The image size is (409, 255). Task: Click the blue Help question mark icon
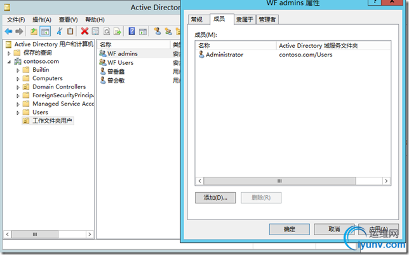[131, 31]
